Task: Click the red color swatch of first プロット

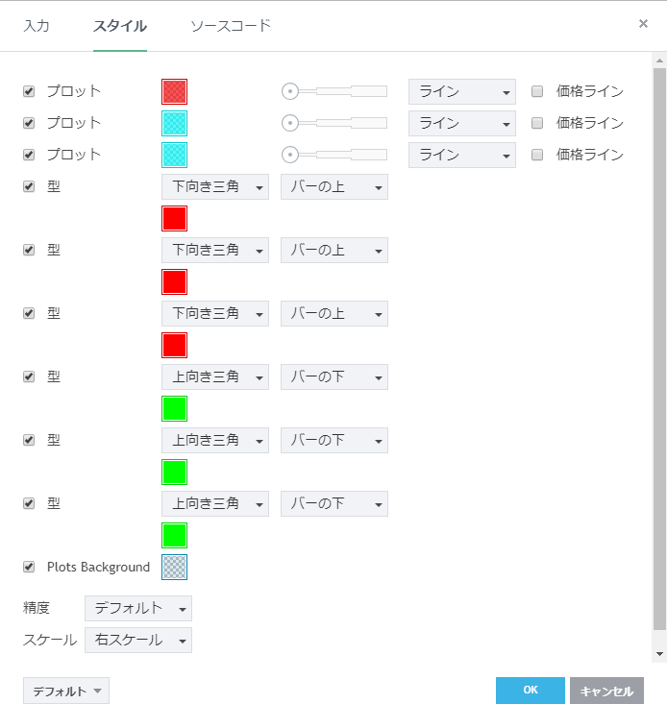Action: [x=174, y=91]
